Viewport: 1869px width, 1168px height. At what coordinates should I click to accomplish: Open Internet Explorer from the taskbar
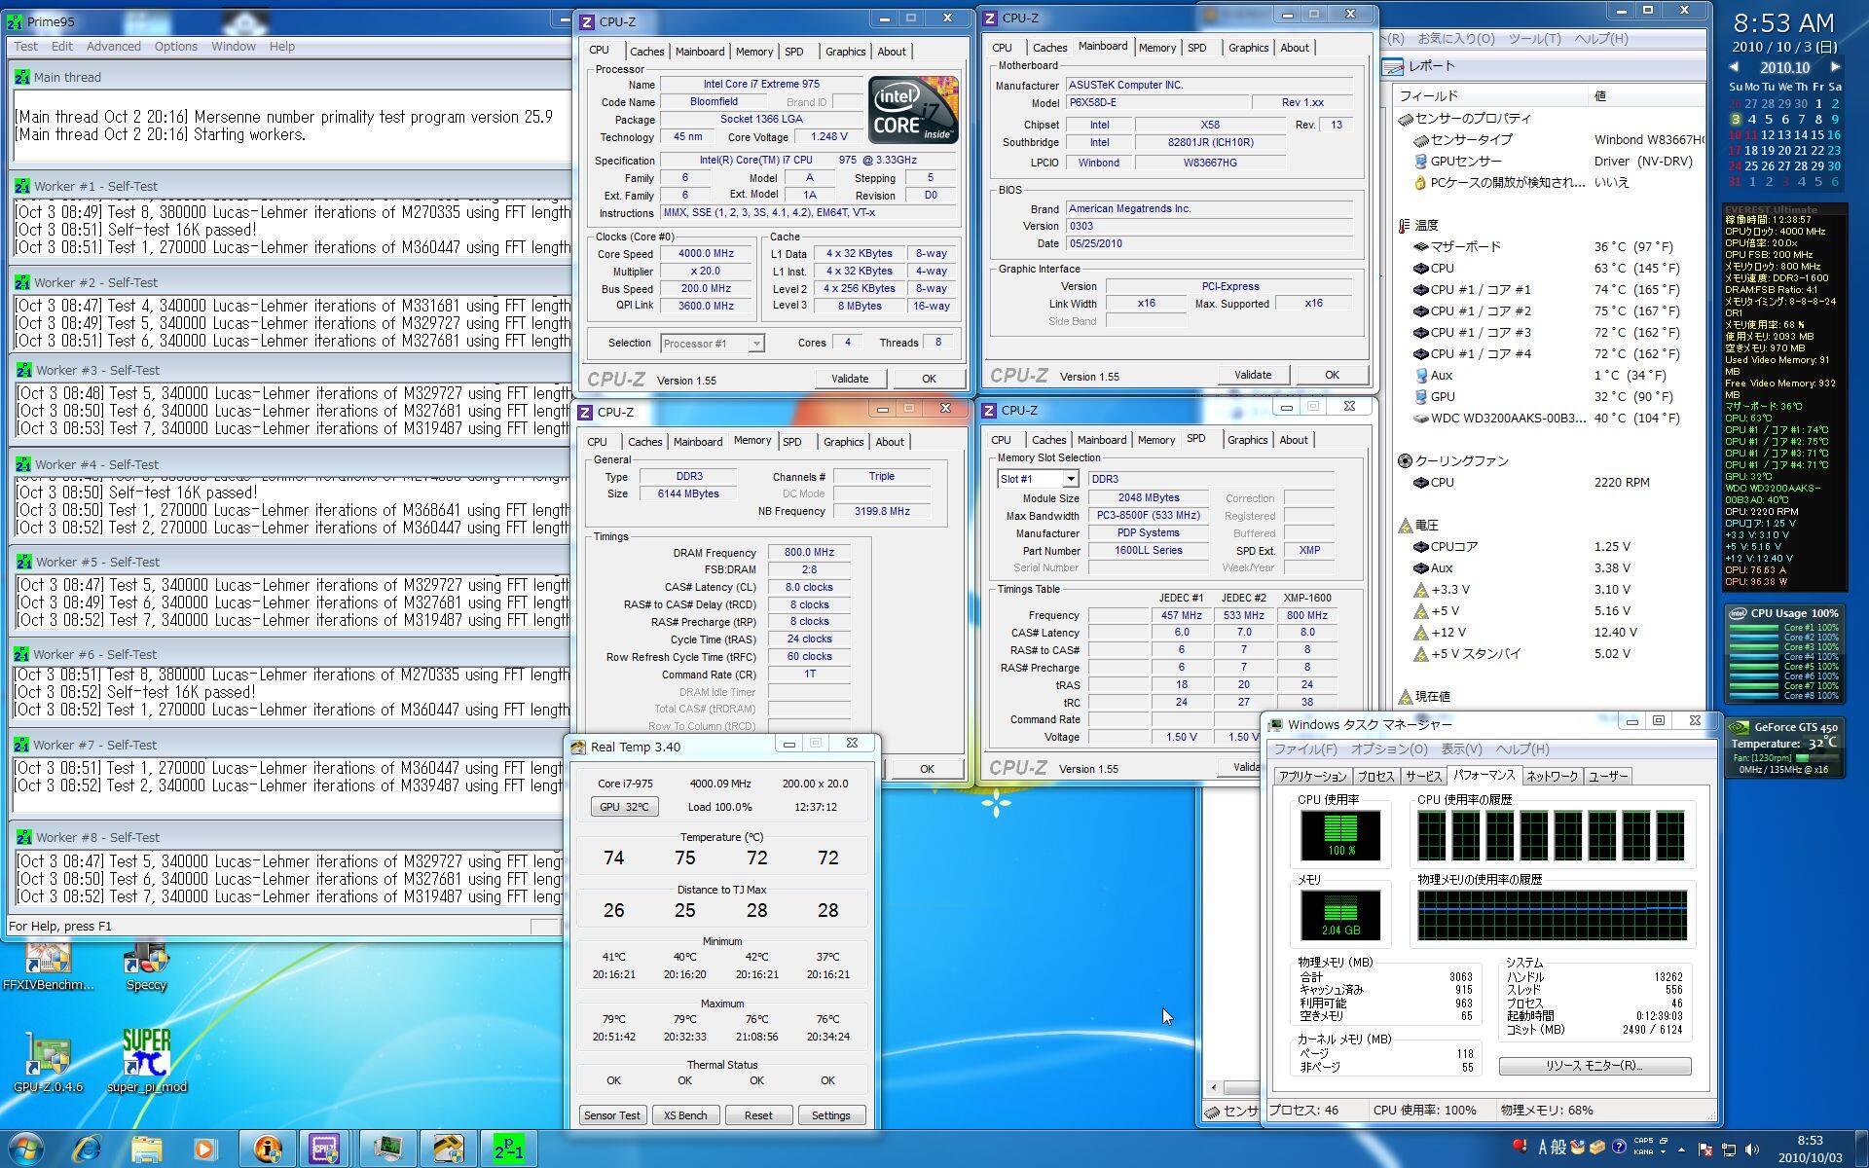click(x=88, y=1150)
